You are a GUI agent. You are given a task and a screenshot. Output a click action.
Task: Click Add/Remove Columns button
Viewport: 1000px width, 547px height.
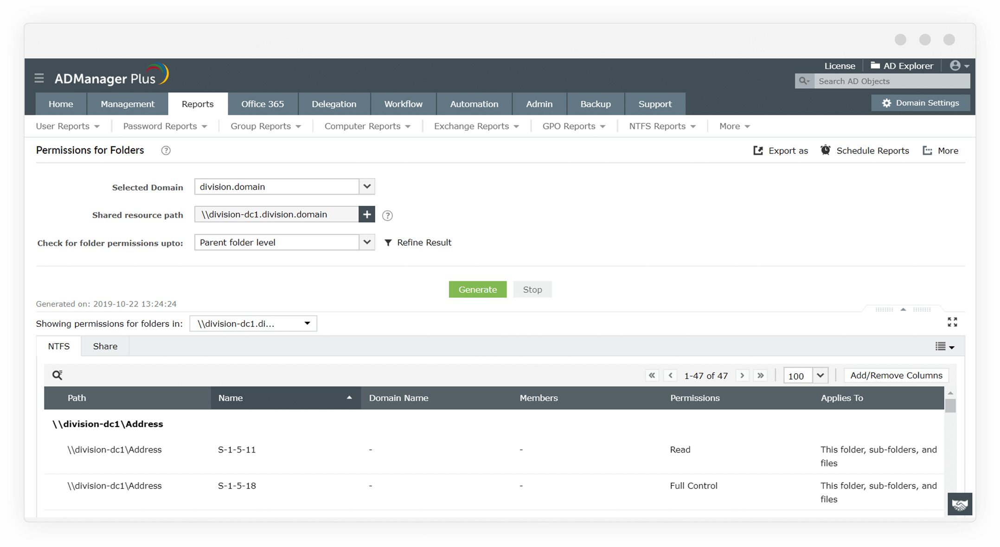click(896, 375)
